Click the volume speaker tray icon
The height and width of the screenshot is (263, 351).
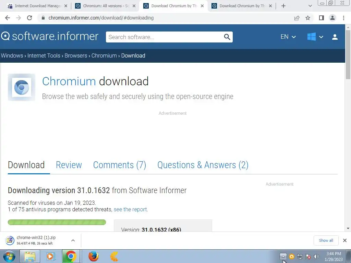coord(316,256)
